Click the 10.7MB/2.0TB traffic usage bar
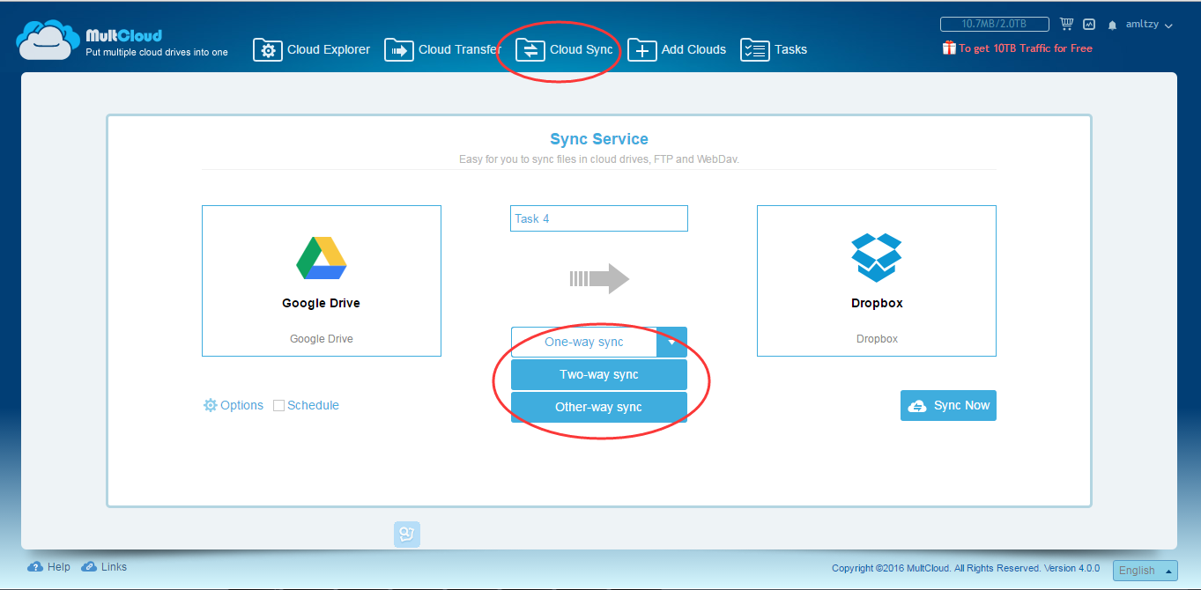Viewport: 1201px width, 590px height. pyautogui.click(x=995, y=25)
